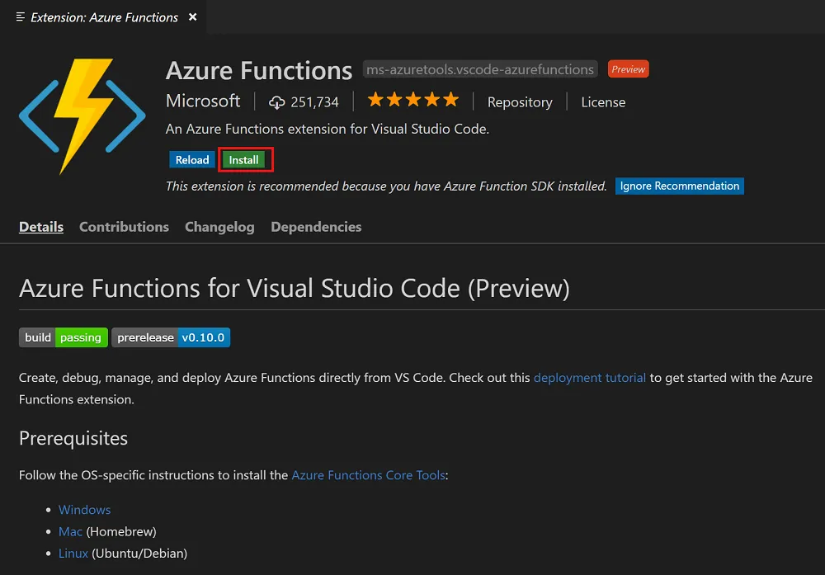
Task: Click the recommendation reason italic text
Action: [386, 186]
